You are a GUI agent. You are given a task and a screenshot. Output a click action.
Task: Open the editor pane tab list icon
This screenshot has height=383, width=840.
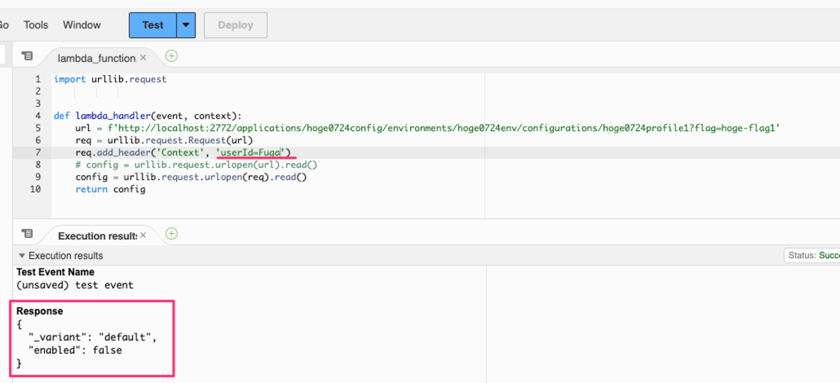click(x=27, y=56)
